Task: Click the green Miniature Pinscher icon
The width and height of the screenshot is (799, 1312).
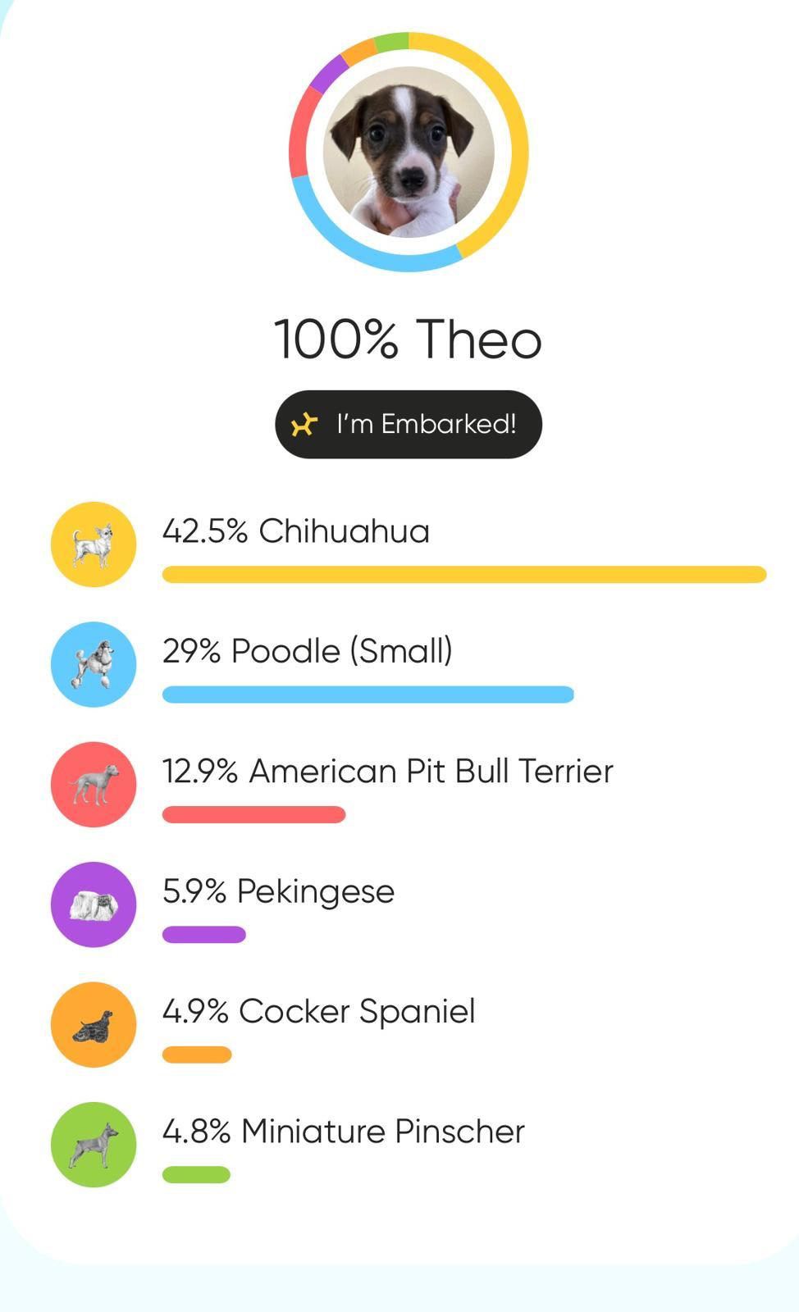Action: click(x=94, y=1145)
